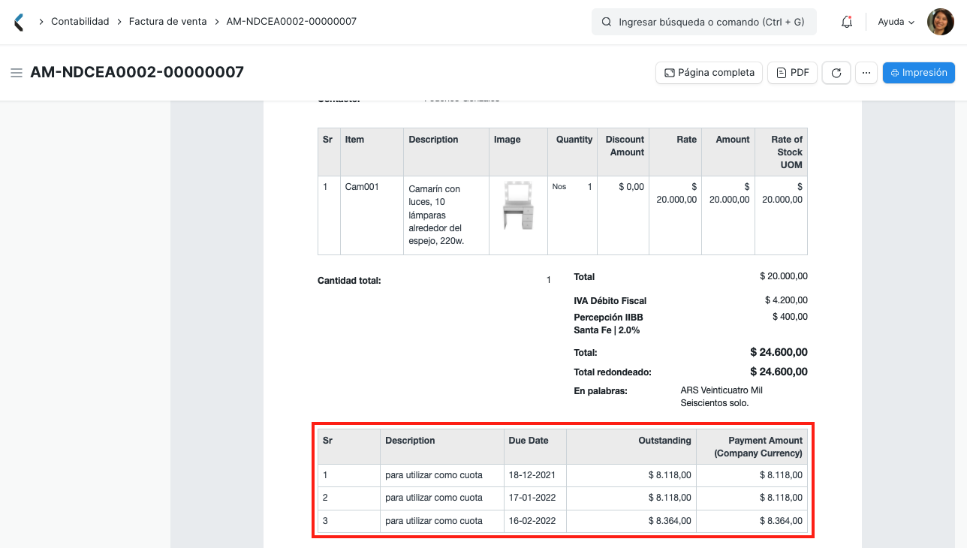Select the due date 16-02-2022

click(532, 521)
